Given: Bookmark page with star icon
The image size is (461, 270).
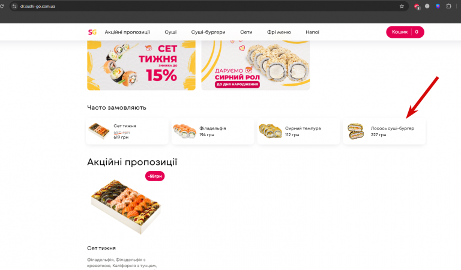Looking at the screenshot, I should (402, 6).
